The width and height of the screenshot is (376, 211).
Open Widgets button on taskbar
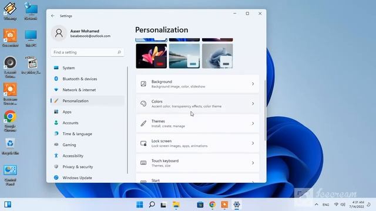click(8, 205)
